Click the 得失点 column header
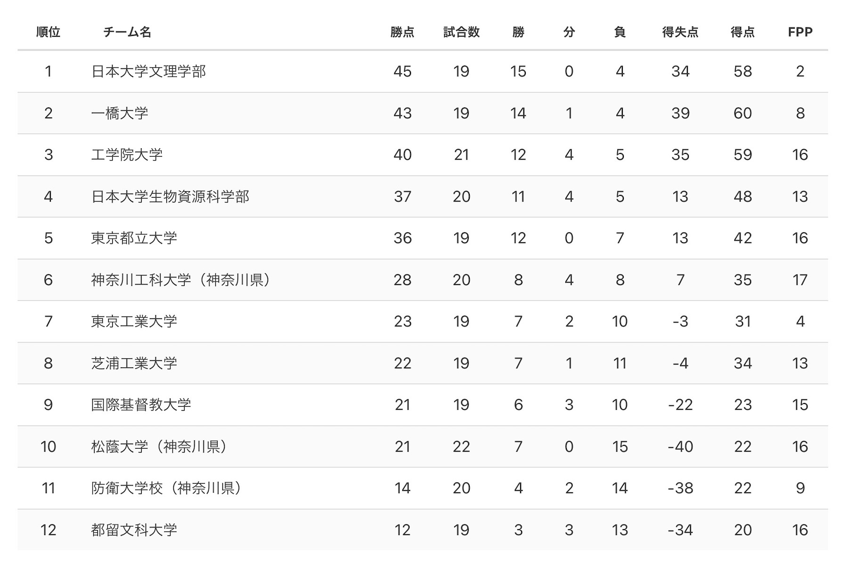This screenshot has width=848, height=565. [x=680, y=32]
